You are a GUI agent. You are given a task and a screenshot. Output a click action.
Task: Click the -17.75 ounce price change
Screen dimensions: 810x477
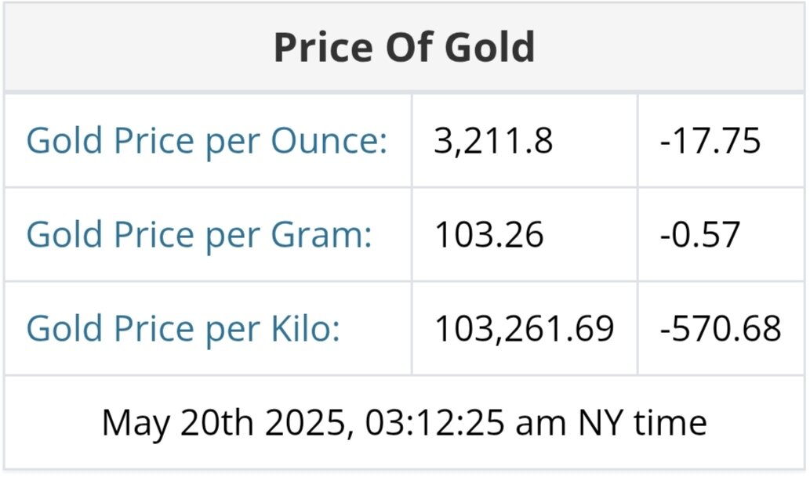tap(711, 142)
